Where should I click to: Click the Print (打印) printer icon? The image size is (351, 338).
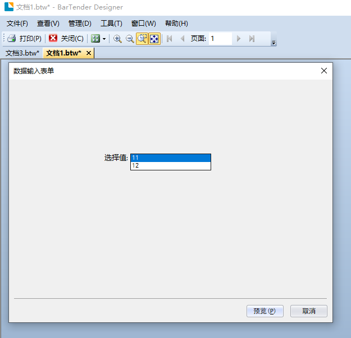12,39
